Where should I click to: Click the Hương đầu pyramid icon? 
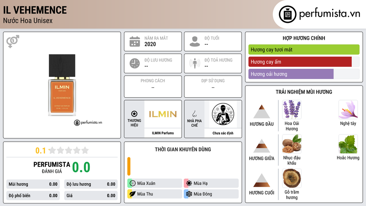click(x=262, y=112)
